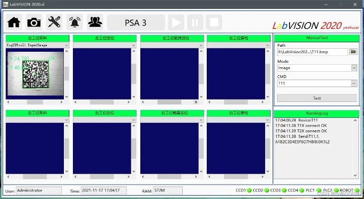Click the Home icon in toolbar

tap(14, 22)
